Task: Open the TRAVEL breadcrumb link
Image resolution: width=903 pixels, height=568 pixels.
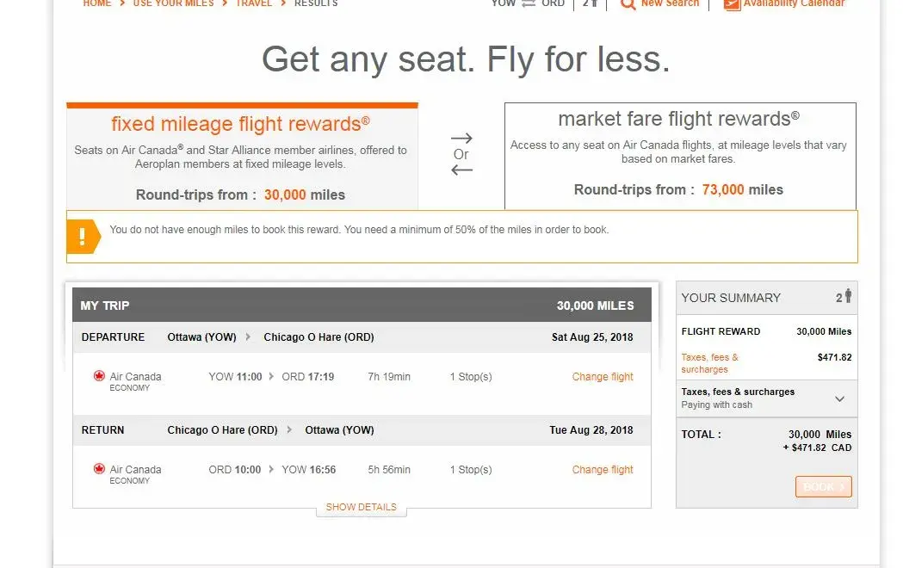Action: coord(254,3)
